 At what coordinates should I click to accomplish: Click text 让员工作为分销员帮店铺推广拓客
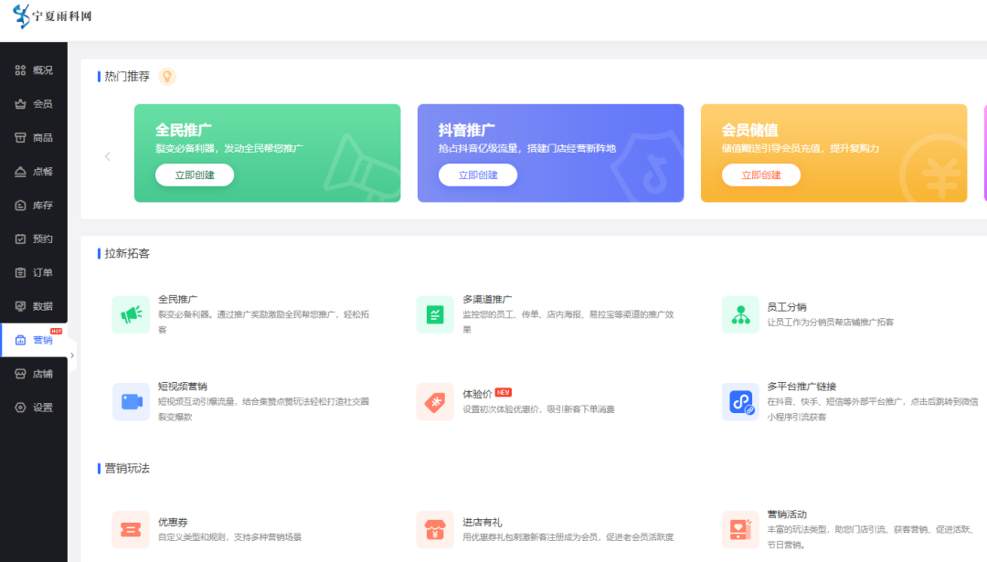[x=830, y=323]
